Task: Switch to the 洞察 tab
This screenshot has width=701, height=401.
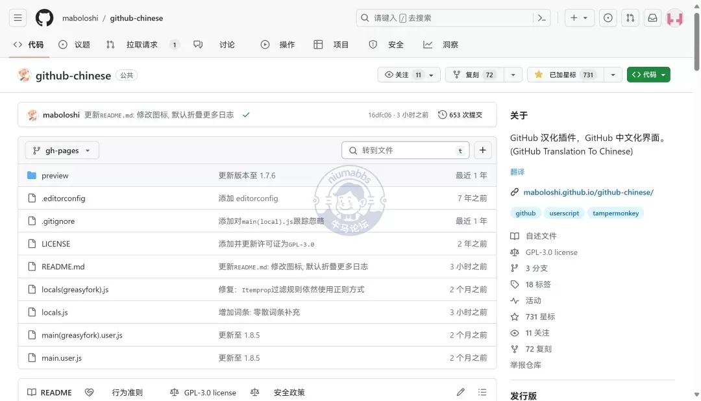Action: point(441,45)
